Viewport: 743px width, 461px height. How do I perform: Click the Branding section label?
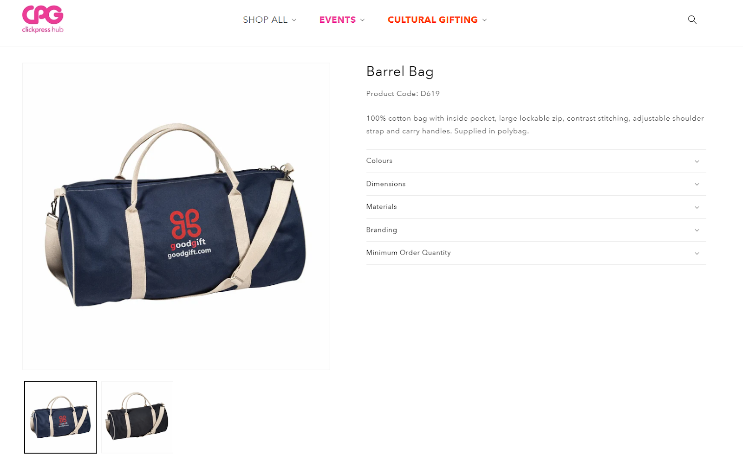click(381, 230)
